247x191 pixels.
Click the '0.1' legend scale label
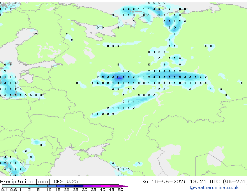pos(4,189)
